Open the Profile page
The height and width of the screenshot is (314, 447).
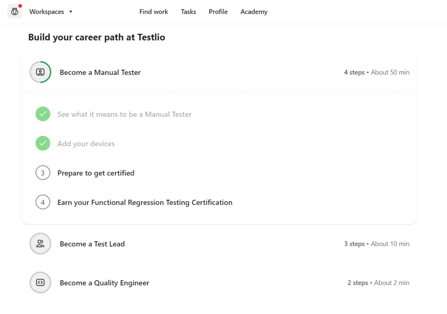(218, 12)
